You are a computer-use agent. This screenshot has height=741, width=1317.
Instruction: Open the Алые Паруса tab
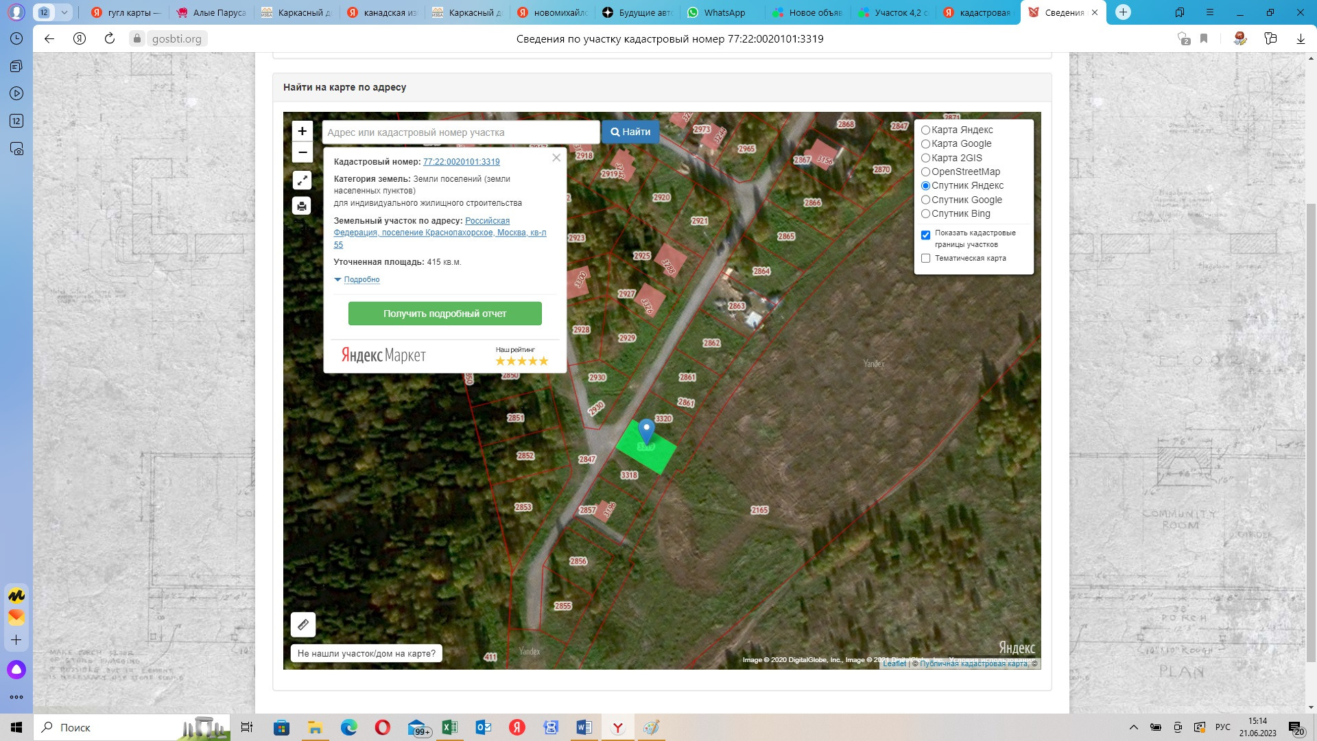click(218, 12)
